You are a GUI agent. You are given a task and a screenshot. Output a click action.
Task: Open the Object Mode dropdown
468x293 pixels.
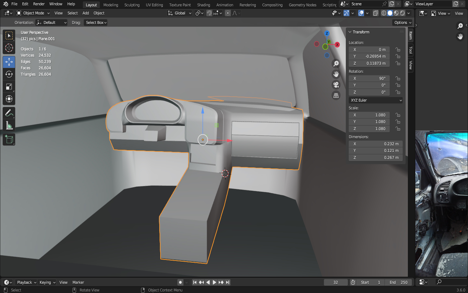(x=33, y=13)
